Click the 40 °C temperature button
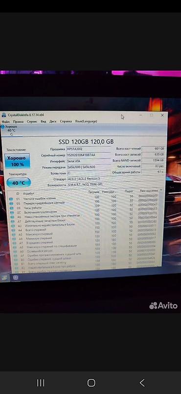The width and height of the screenshot is (181, 394). (x=19, y=183)
